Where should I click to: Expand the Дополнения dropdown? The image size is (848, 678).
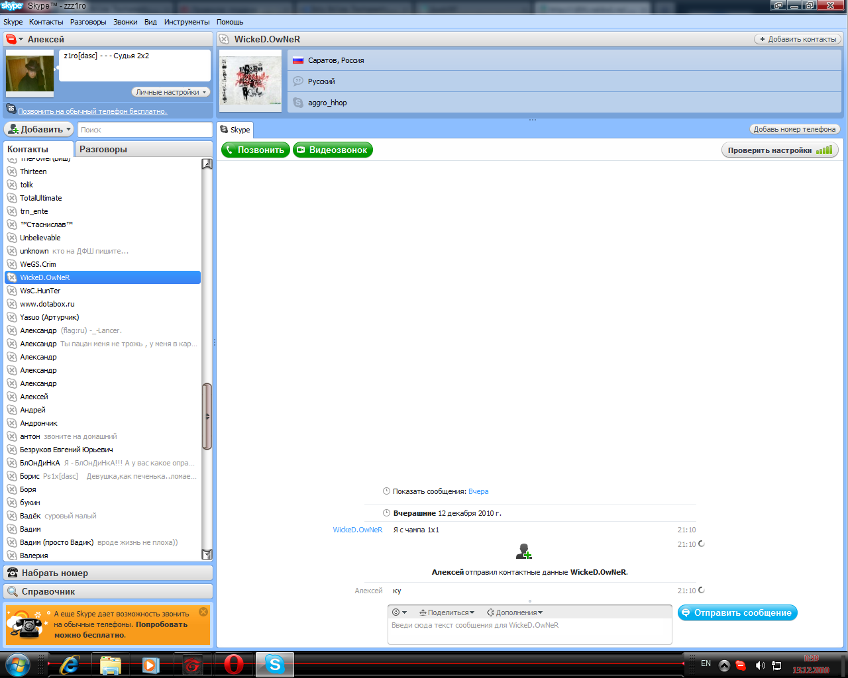(515, 612)
